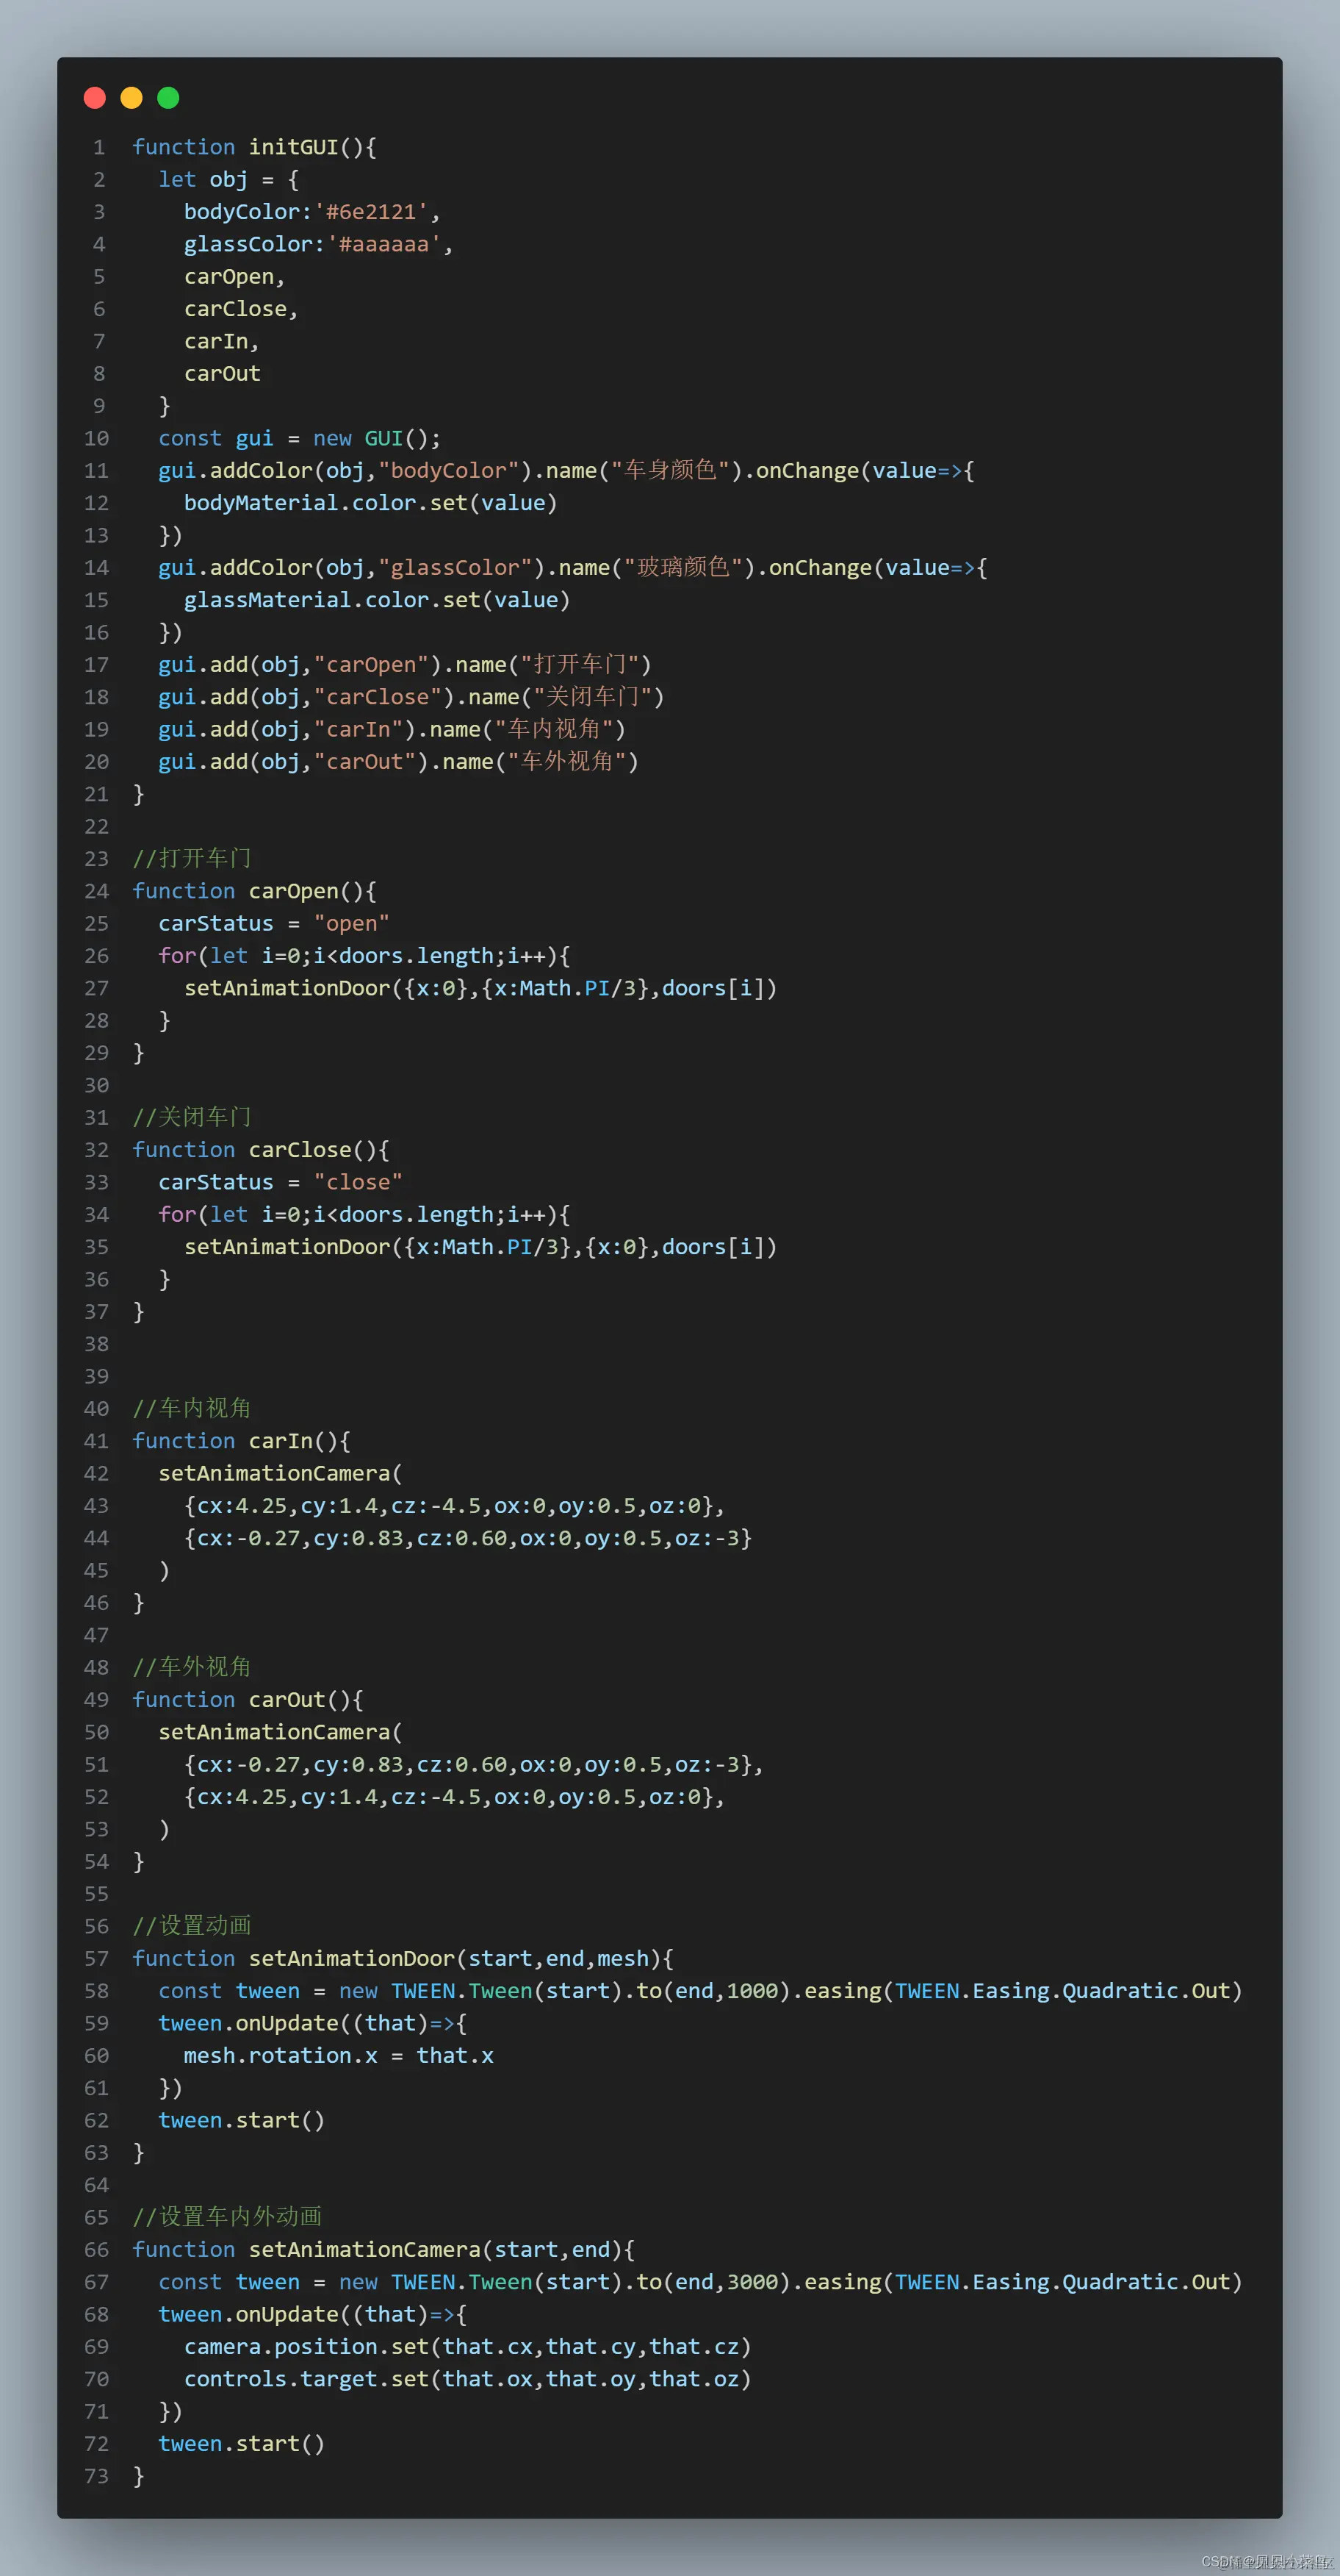Image resolution: width=1340 pixels, height=2576 pixels.
Task: Click 'carOpen,' on line 5
Action: point(235,276)
